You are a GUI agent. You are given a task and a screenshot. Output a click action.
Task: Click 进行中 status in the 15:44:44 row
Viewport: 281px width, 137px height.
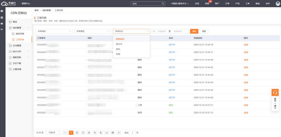(x=172, y=75)
